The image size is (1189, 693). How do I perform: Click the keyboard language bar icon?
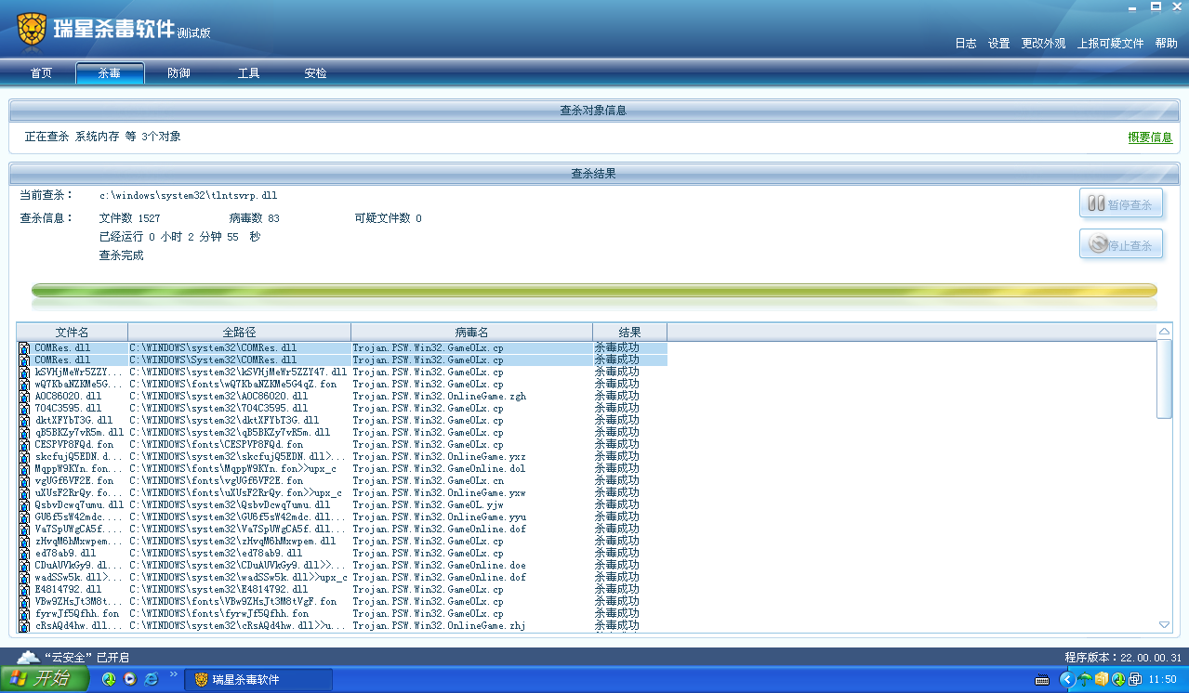tap(1042, 680)
